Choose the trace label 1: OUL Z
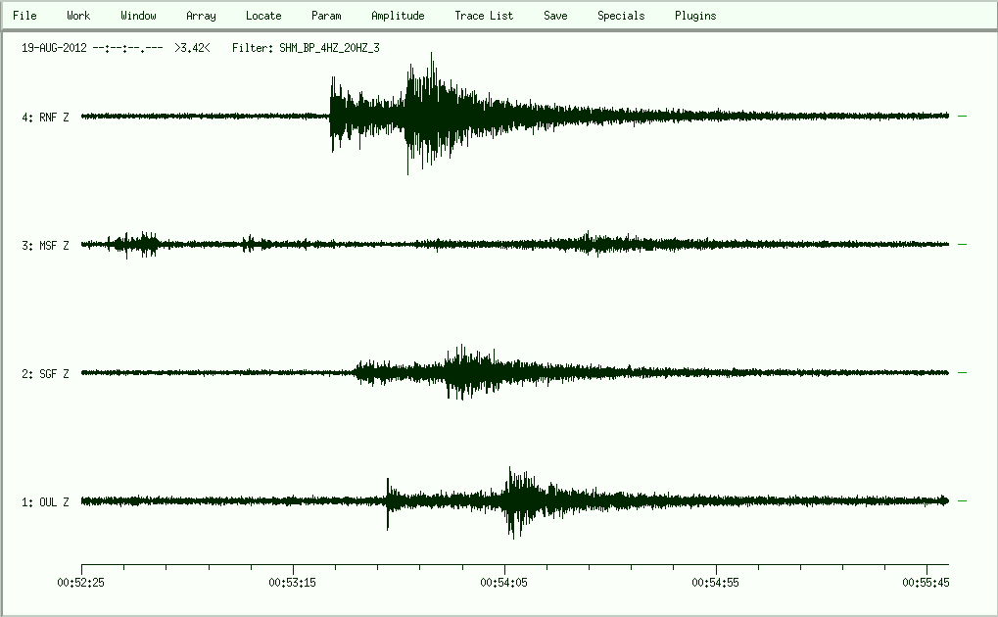Viewport: 998px width, 617px height. point(45,502)
